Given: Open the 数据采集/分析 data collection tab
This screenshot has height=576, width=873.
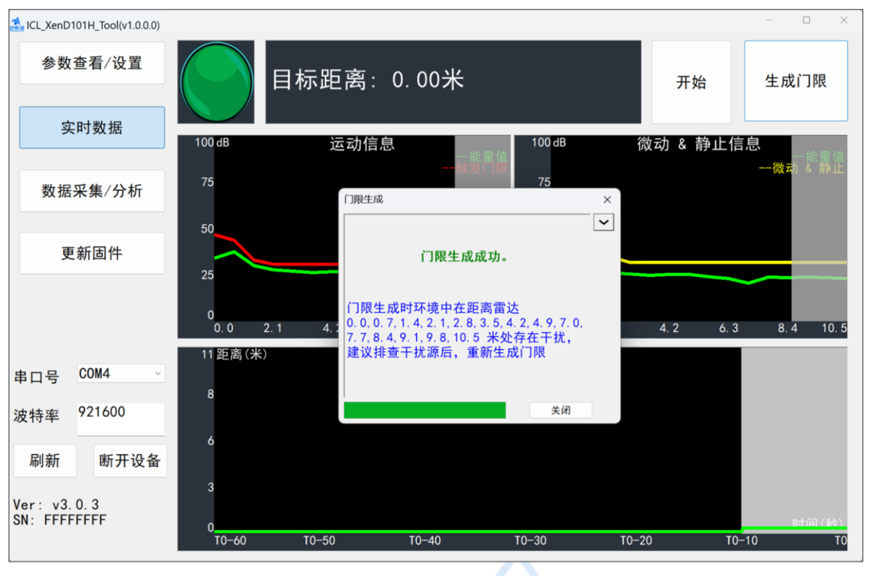Looking at the screenshot, I should click(x=91, y=191).
